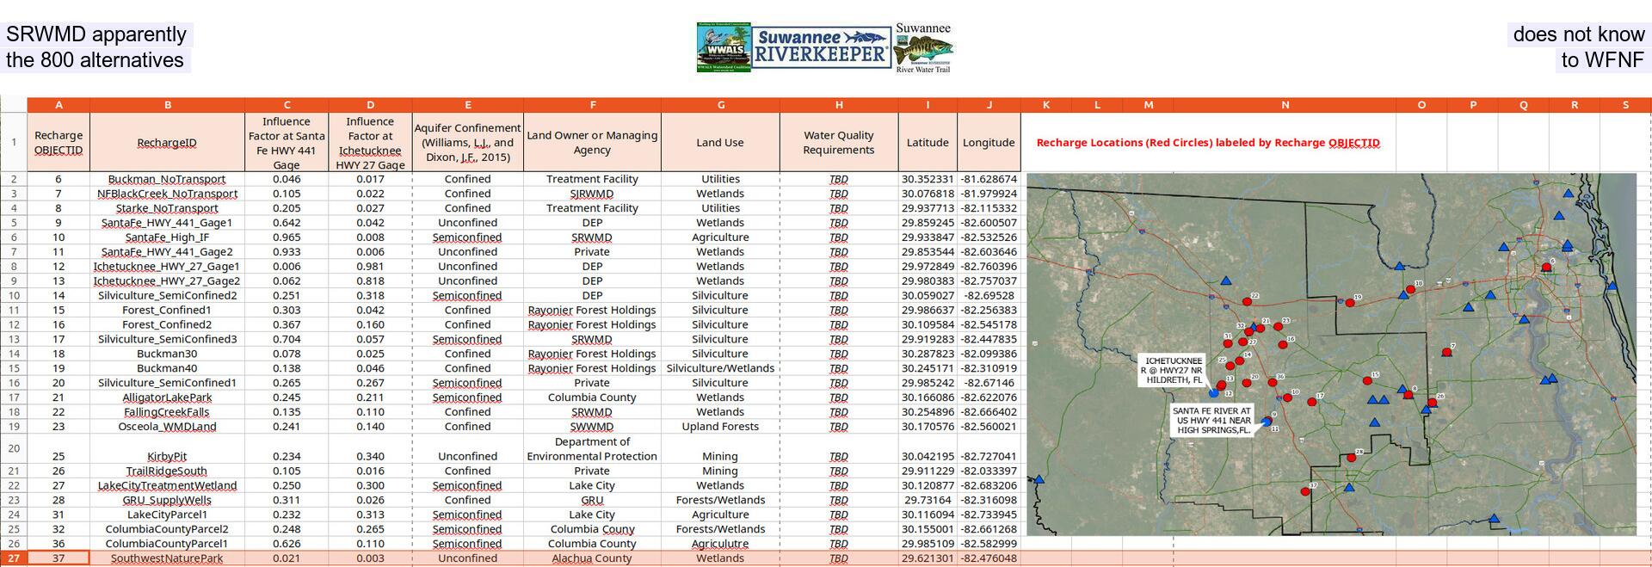Viewport: 1652px width, 567px height.
Task: Select column N header
Action: [x=1285, y=105]
